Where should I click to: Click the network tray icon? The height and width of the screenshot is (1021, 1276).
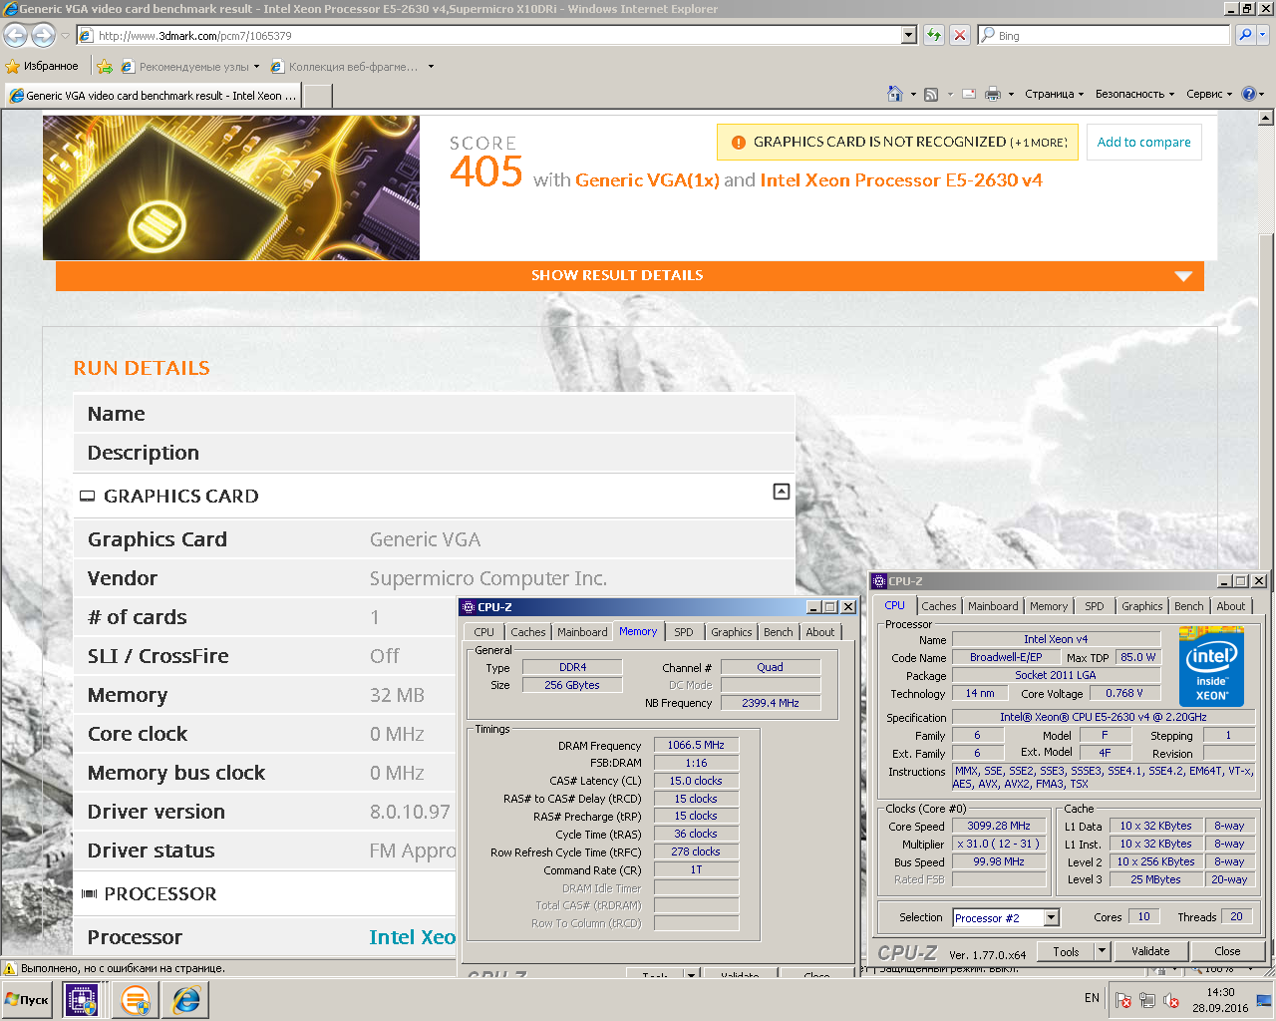1146,1000
